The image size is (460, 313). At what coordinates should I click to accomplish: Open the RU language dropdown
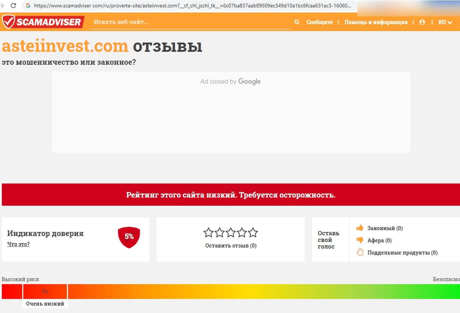tap(445, 22)
